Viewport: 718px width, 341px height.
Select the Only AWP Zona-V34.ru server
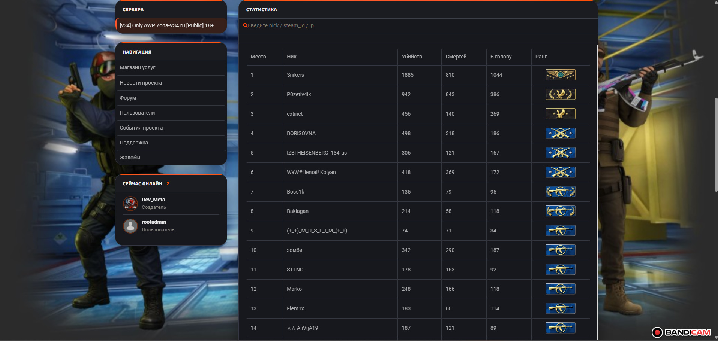tap(166, 25)
